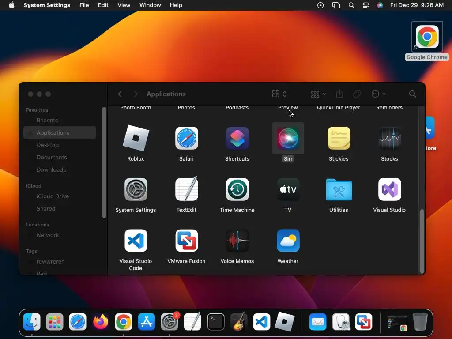Open Google Chrome desktop shortcut icon
452x339 pixels.
(x=427, y=37)
